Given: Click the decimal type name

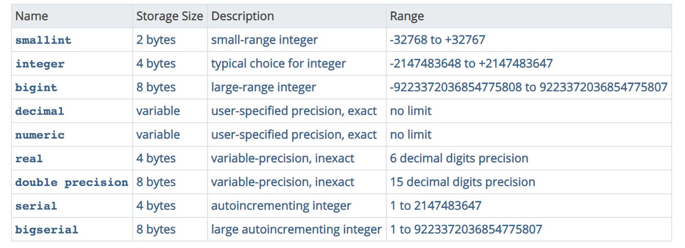Looking at the screenshot, I should (x=40, y=111).
